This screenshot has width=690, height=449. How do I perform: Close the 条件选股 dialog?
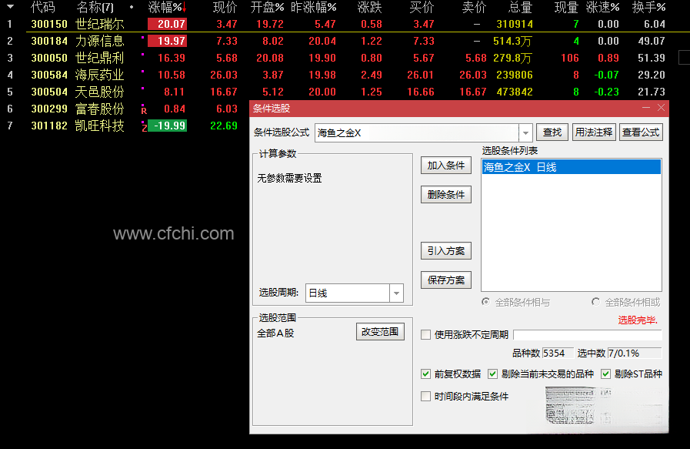[661, 108]
